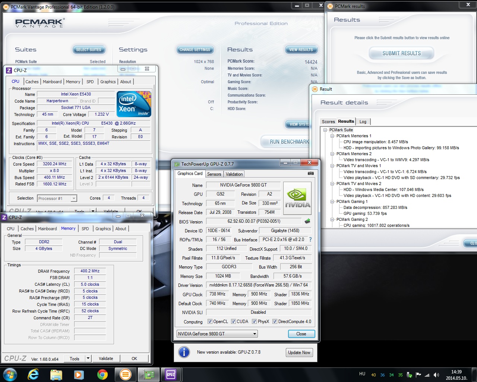This screenshot has width=477, height=382.
Task: Click Validate in the CPU-Z Memory window
Action: [106, 358]
